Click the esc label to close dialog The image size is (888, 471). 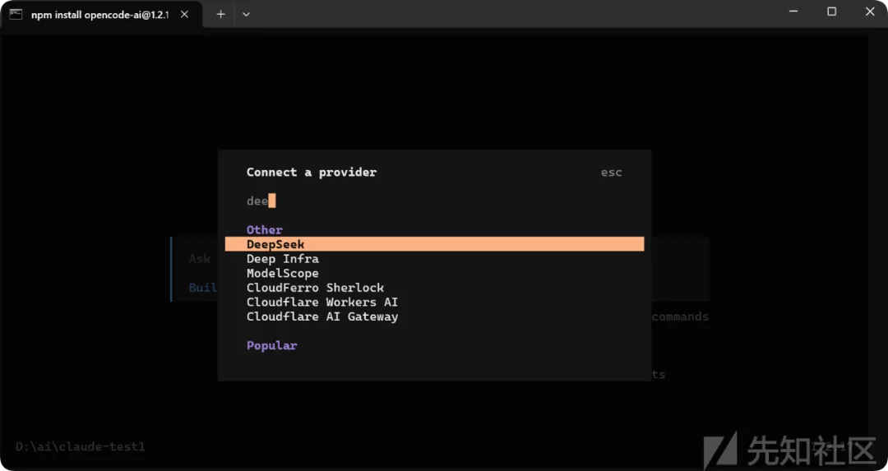(612, 173)
